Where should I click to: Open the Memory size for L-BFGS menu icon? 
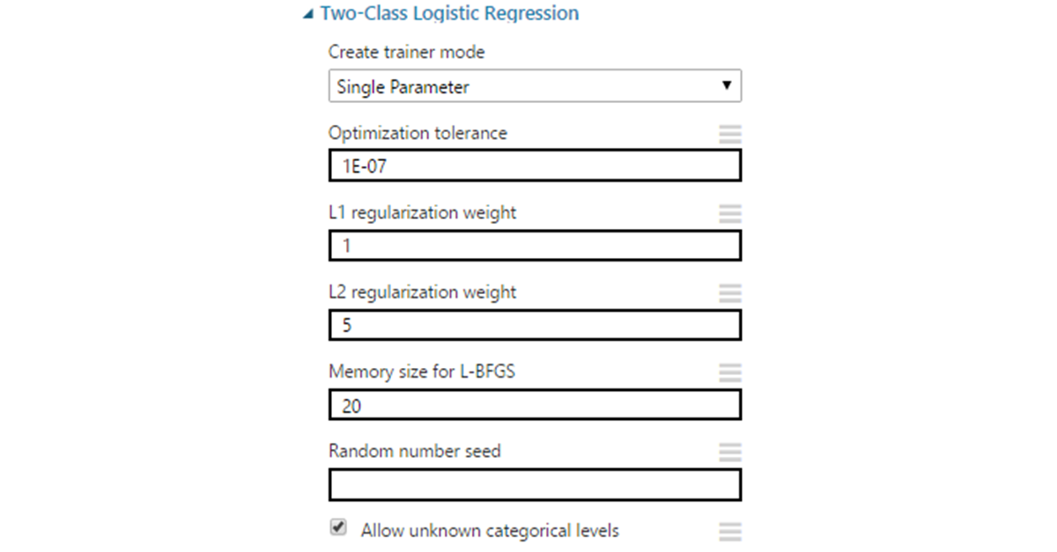pos(730,372)
